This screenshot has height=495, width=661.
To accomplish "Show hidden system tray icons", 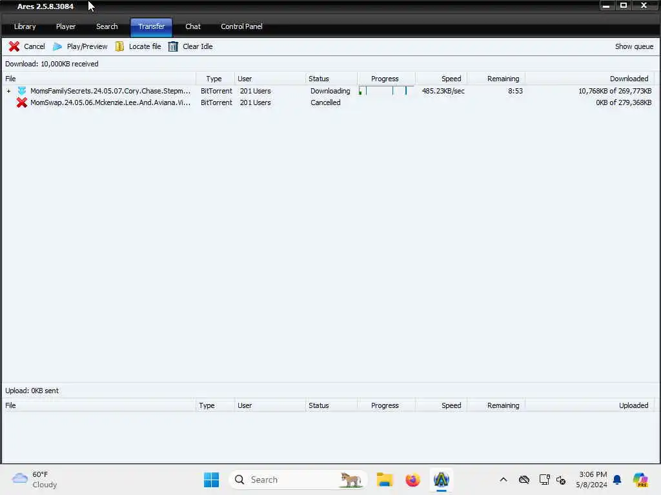I will point(503,480).
